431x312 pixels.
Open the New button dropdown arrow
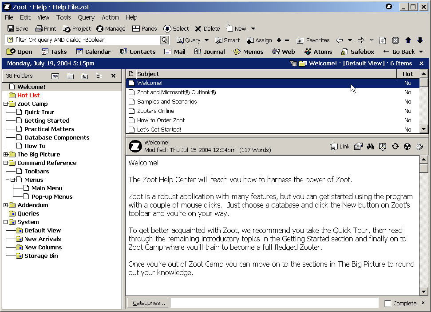(x=253, y=28)
